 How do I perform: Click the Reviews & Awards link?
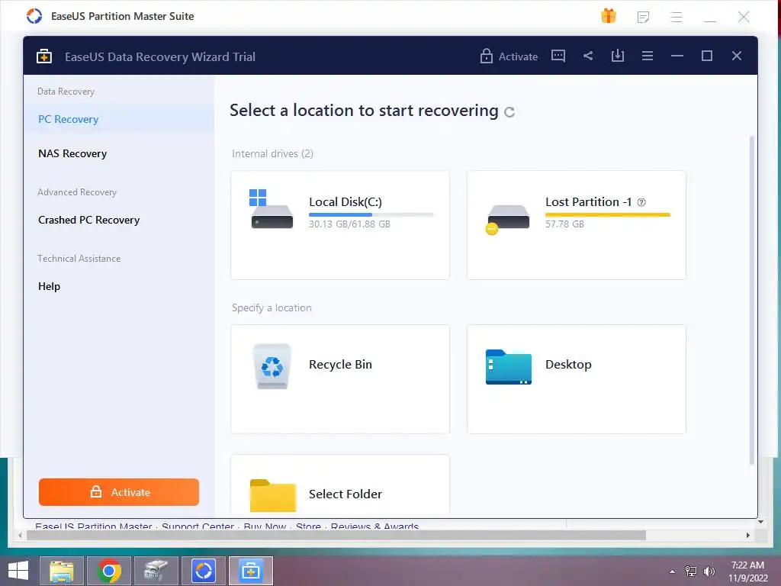374,525
